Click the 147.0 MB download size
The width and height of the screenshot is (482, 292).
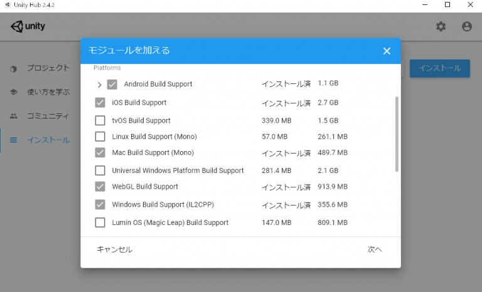[276, 222]
